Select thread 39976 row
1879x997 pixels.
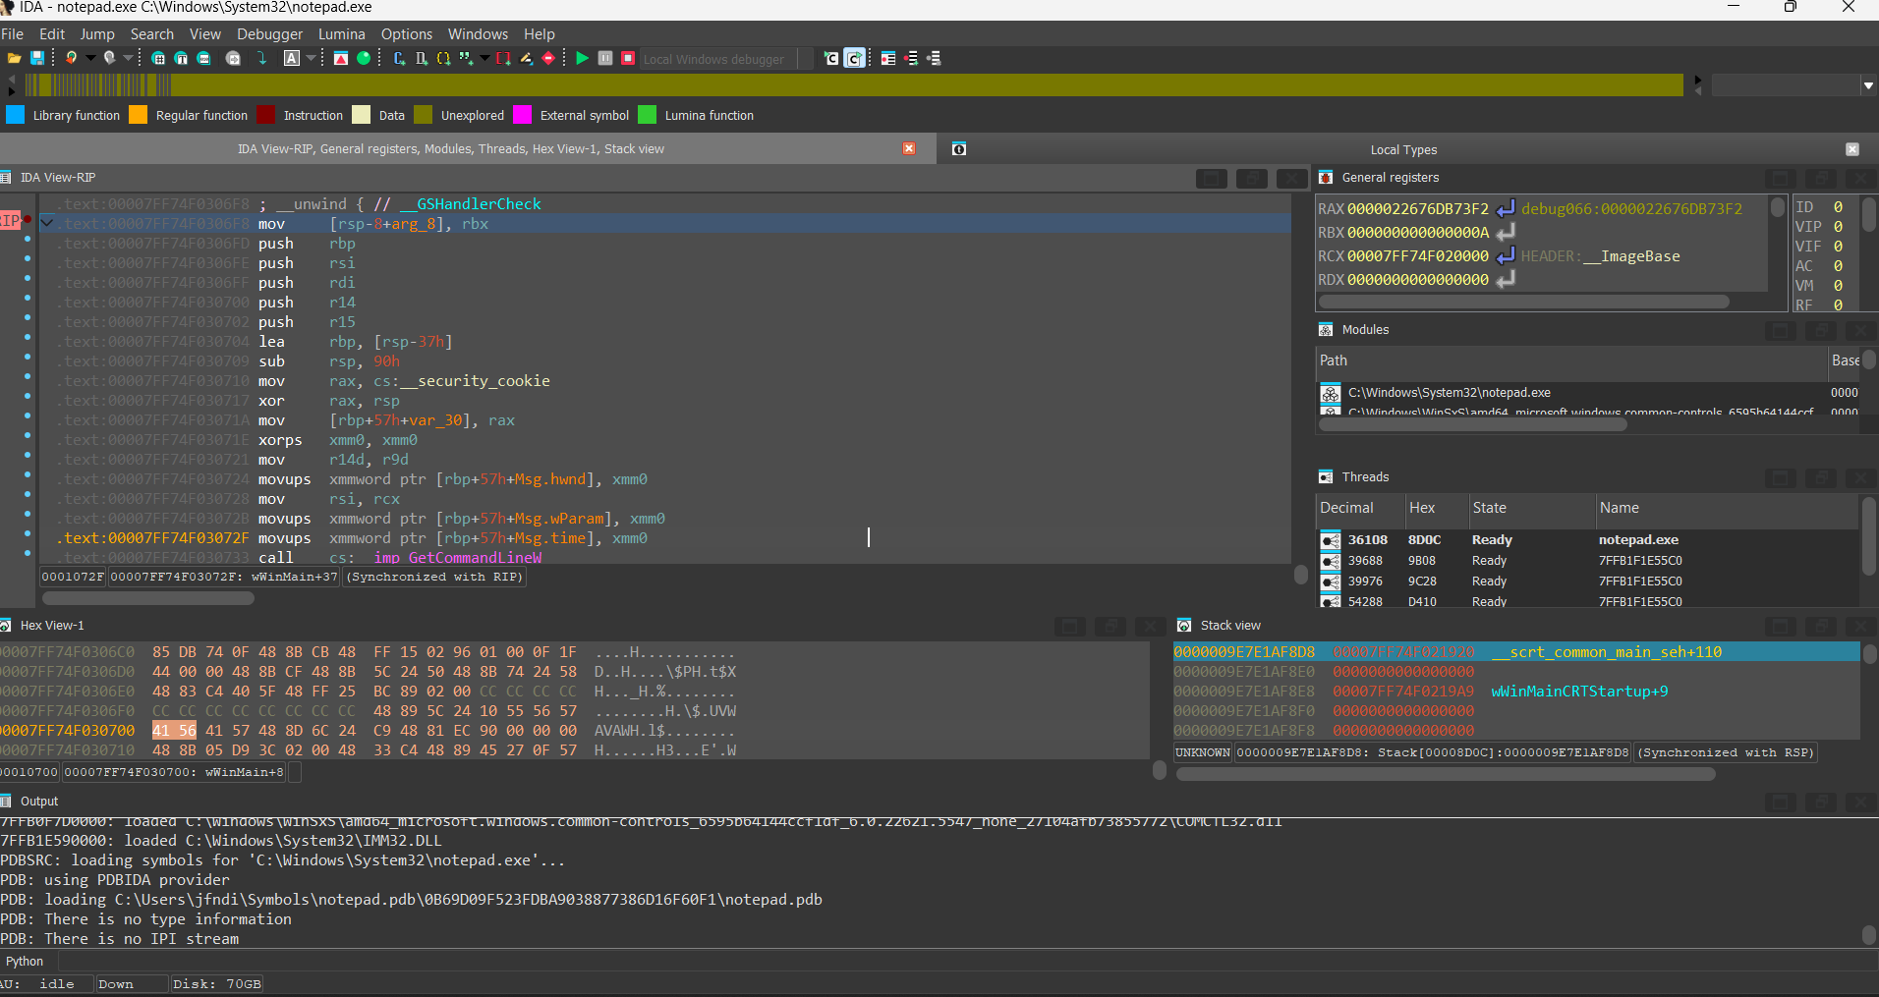tap(1587, 582)
